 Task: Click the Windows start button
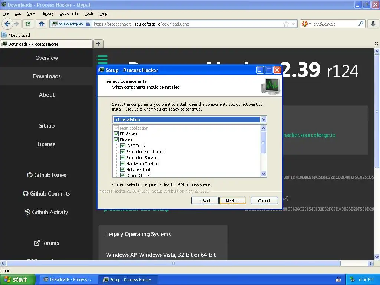pos(18,279)
